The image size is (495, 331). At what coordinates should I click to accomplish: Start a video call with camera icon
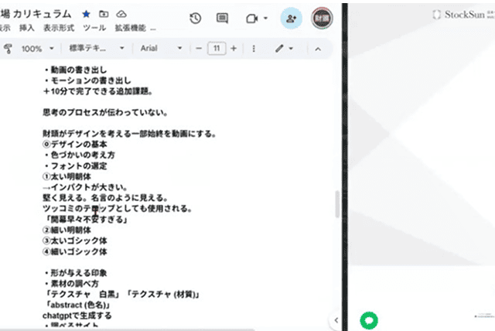[255, 18]
